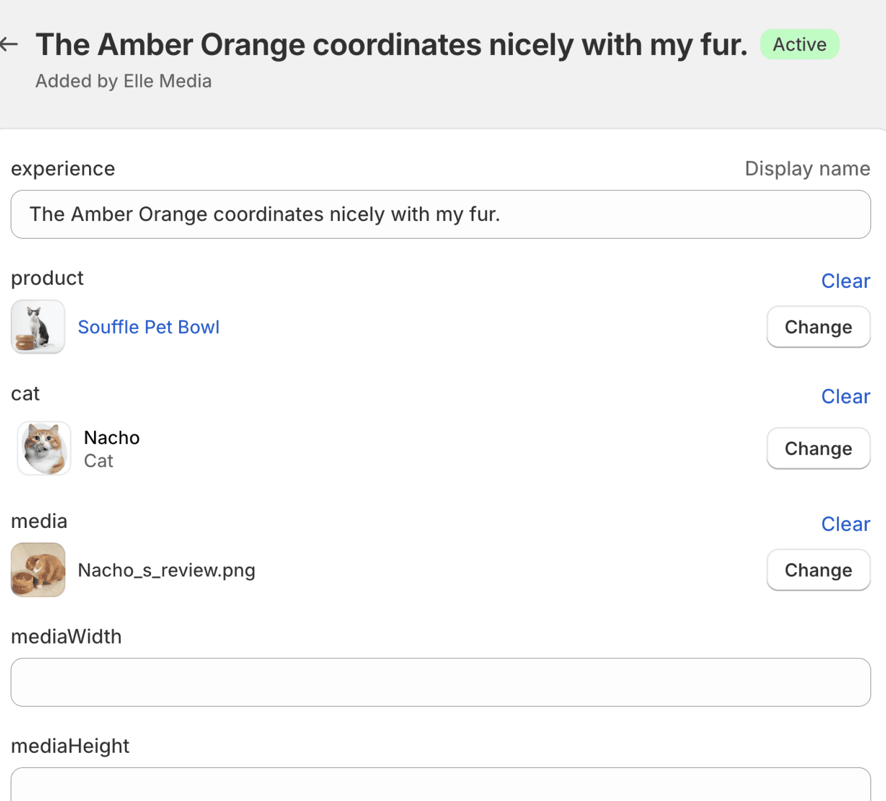This screenshot has height=801, width=886.
Task: Open the Active status badge
Action: [x=799, y=44]
